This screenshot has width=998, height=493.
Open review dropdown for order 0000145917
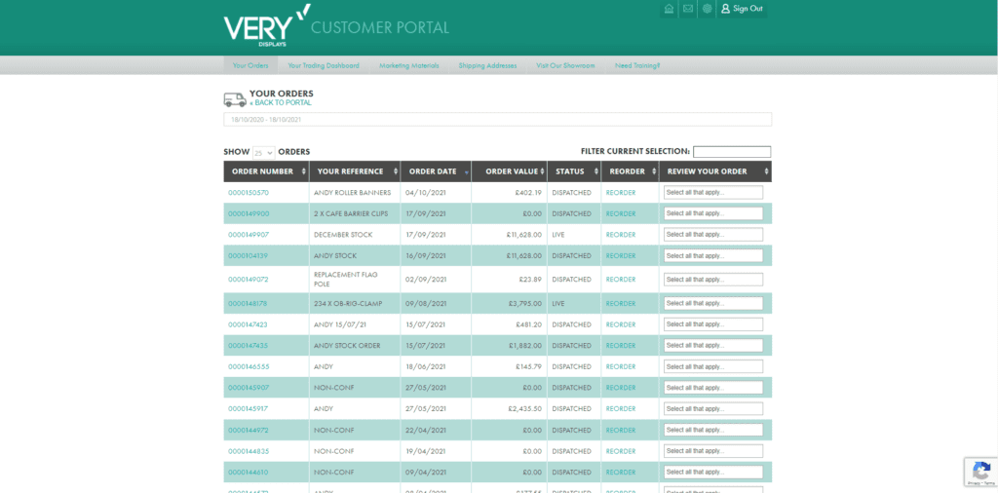712,408
